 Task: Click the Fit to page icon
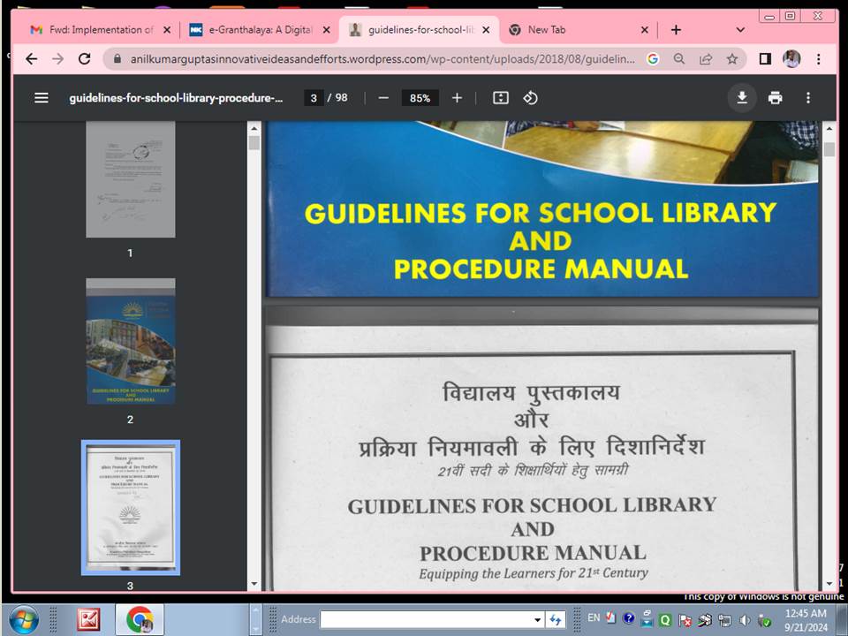501,98
